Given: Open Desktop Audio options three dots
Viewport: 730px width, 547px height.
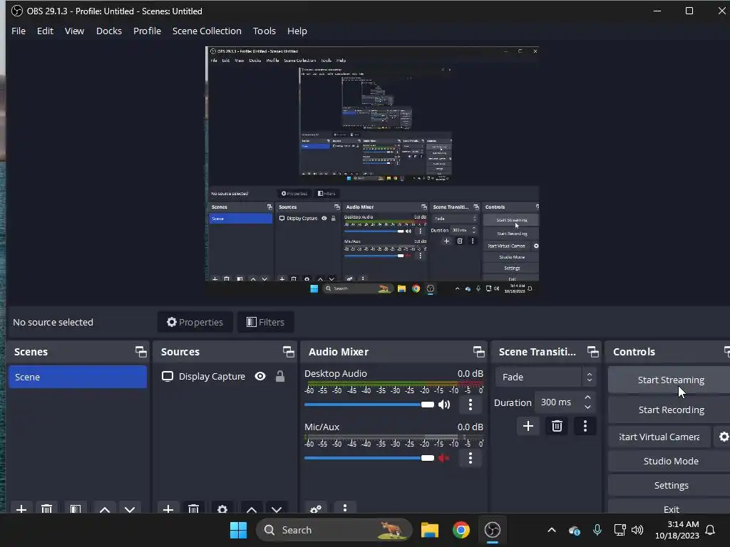Looking at the screenshot, I should pos(471,405).
